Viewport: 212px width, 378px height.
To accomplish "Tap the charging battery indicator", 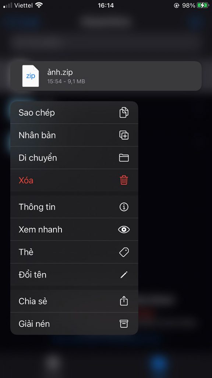I will (x=202, y=5).
